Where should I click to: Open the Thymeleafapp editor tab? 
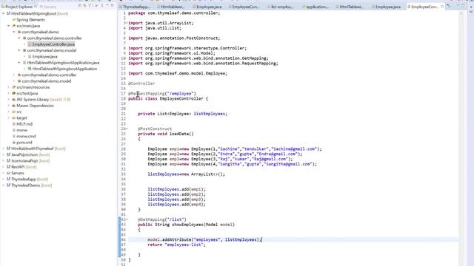(x=136, y=7)
